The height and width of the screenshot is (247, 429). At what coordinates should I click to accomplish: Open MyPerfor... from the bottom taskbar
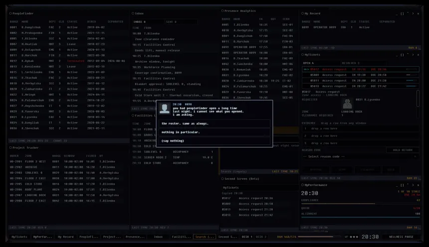pos(42,237)
